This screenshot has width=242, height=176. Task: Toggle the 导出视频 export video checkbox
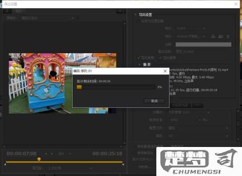click(138, 58)
